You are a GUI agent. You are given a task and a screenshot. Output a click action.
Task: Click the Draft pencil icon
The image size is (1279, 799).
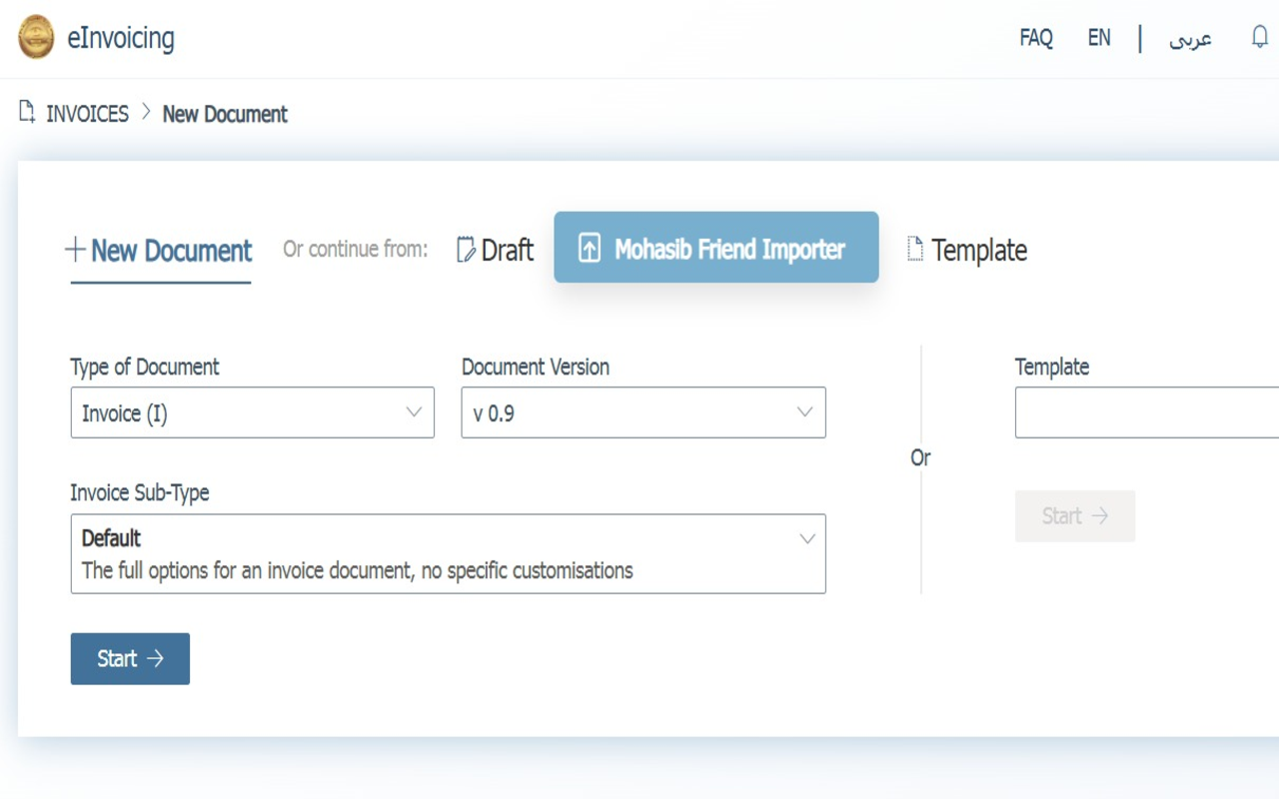coord(464,250)
